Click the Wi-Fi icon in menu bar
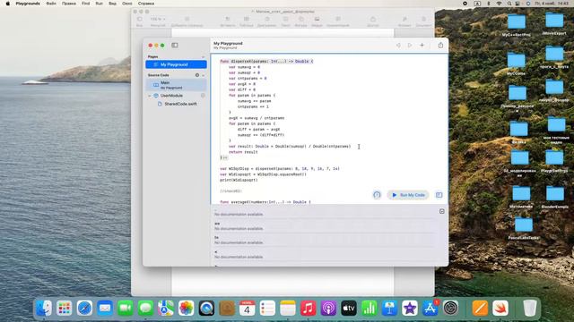Viewport: 574px width, 322px height. 499,4
